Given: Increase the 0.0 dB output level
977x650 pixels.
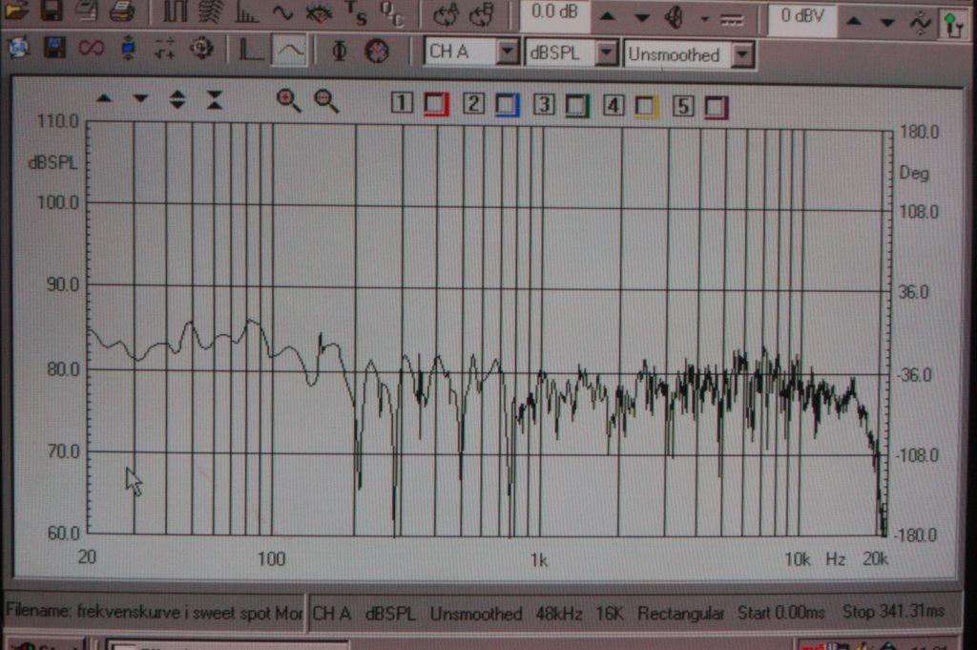Looking at the screenshot, I should point(608,17).
